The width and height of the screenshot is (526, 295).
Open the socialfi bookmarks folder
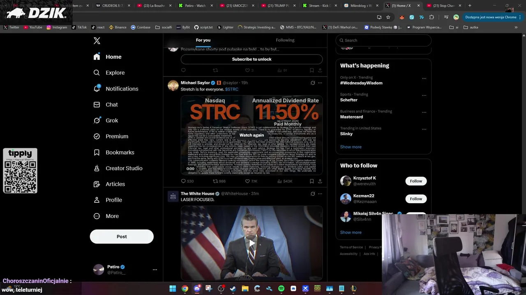pyautogui.click(x=164, y=27)
